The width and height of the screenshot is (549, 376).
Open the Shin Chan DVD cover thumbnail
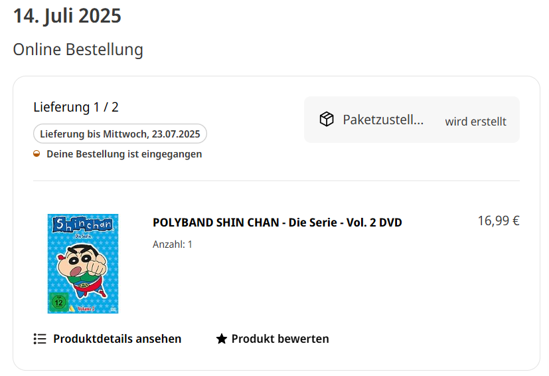pyautogui.click(x=83, y=264)
